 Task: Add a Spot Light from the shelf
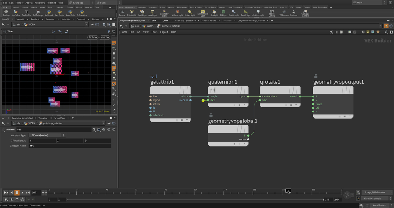tap(142, 13)
